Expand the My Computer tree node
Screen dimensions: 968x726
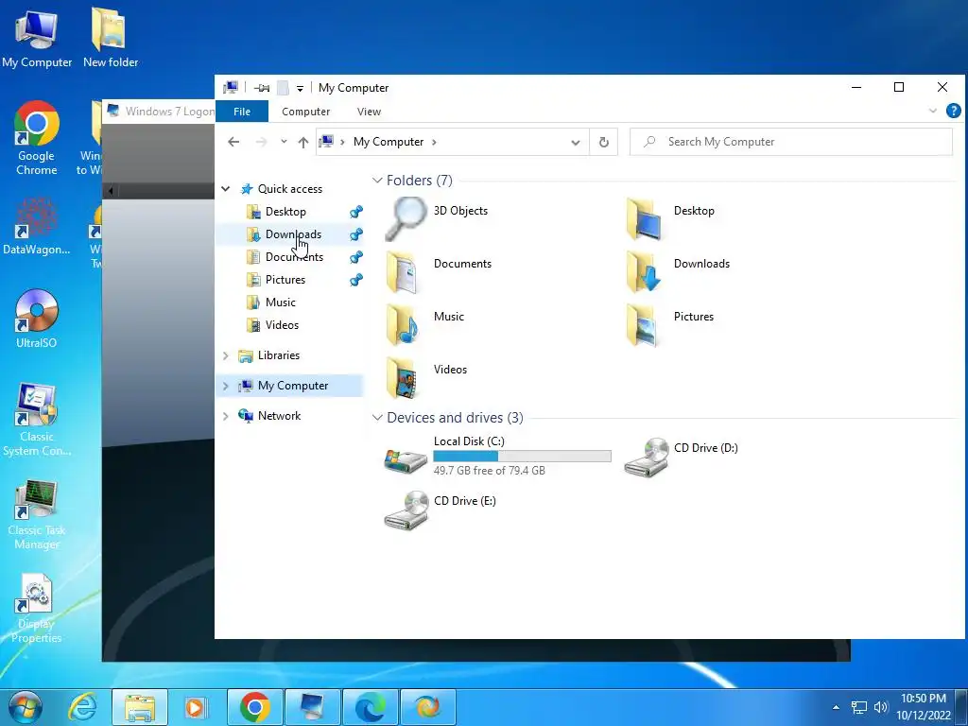(x=226, y=386)
